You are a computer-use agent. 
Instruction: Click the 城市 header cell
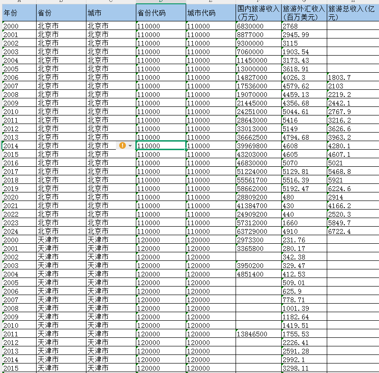[x=111, y=13]
